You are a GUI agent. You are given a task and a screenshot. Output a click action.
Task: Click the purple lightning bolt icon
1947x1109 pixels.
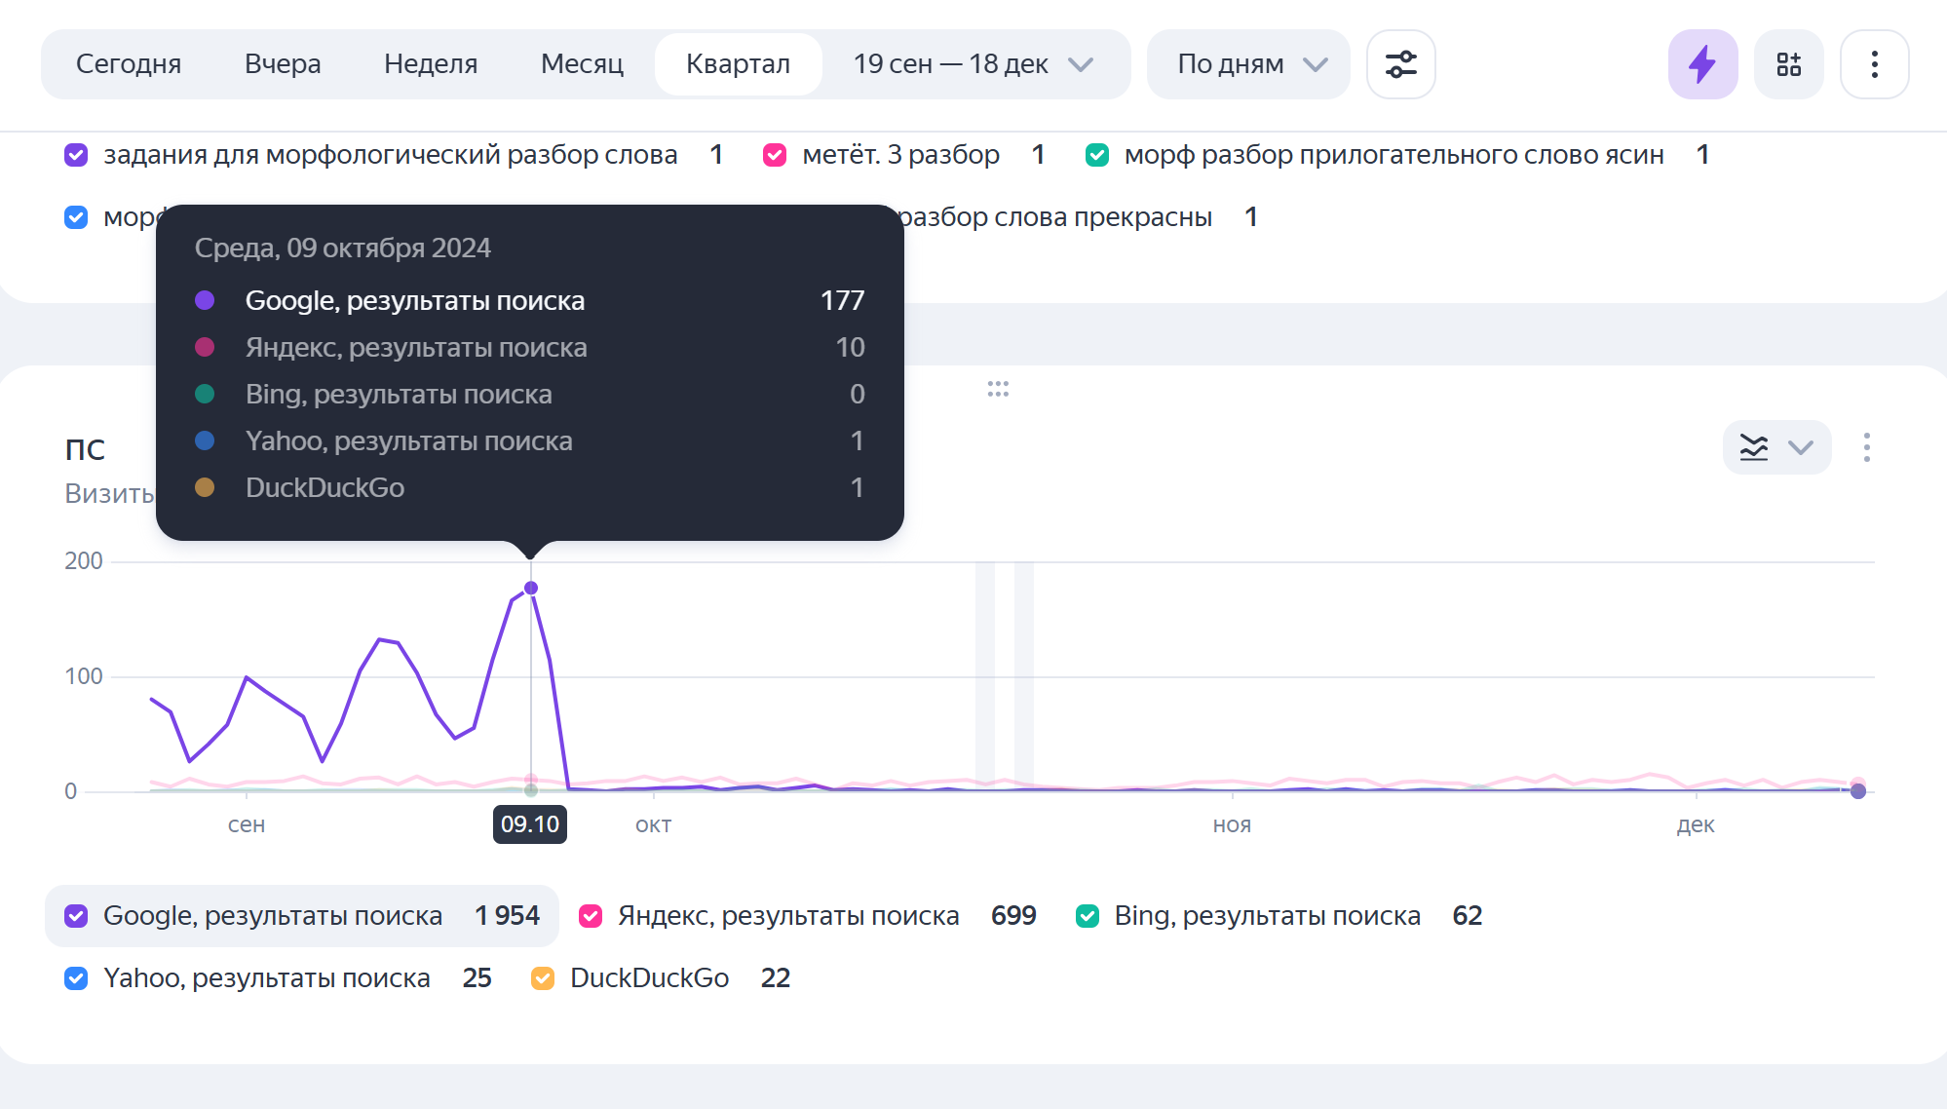[x=1701, y=64]
